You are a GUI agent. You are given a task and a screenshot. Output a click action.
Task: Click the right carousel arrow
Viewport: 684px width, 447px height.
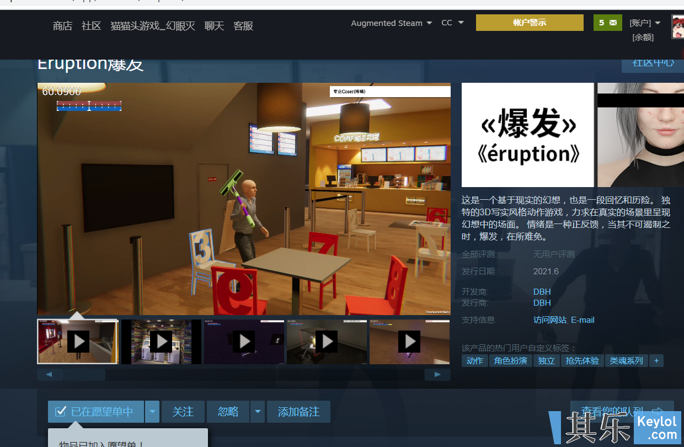click(x=437, y=374)
